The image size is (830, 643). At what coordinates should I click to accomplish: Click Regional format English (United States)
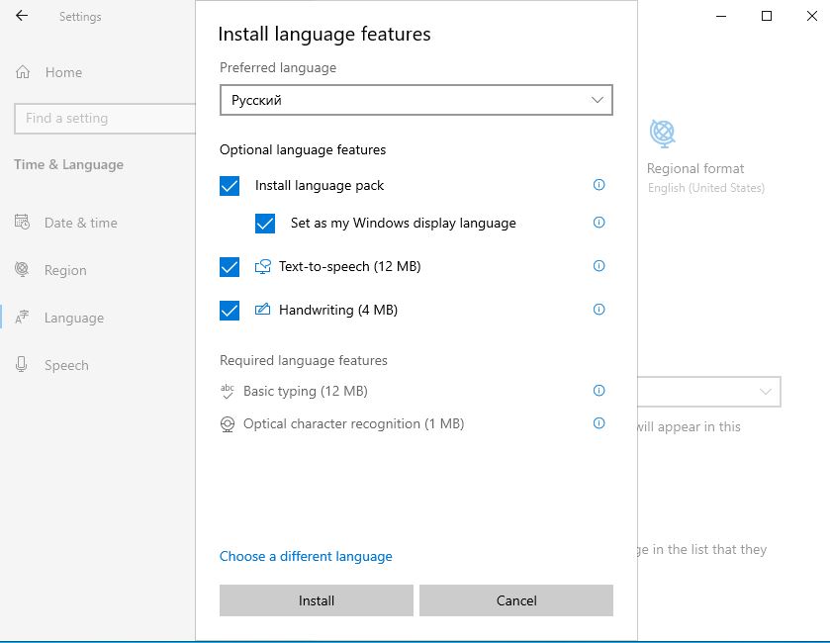pos(706,188)
